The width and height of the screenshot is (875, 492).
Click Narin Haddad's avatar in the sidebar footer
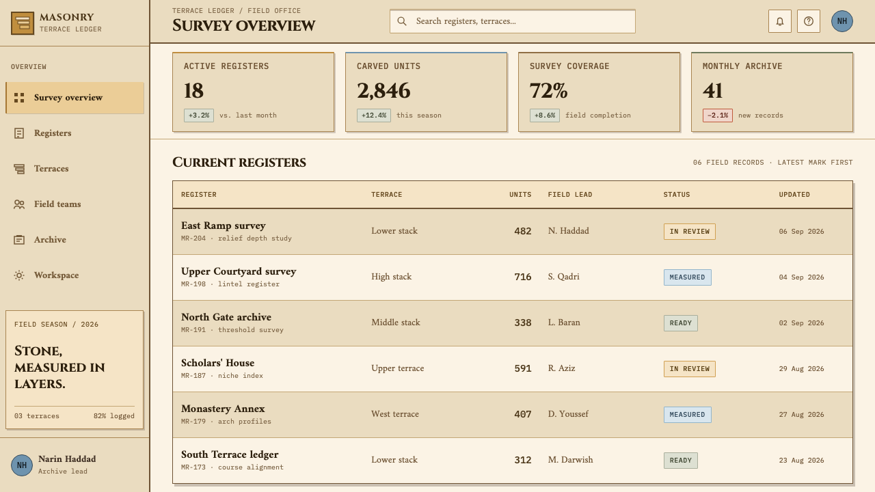(x=22, y=465)
